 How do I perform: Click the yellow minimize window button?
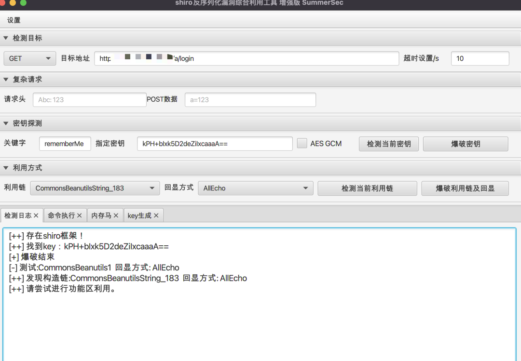pyautogui.click(x=13, y=3)
